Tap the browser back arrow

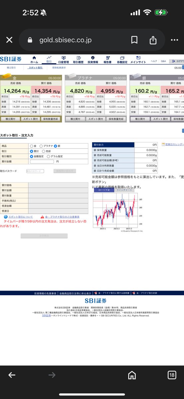pos(12,375)
